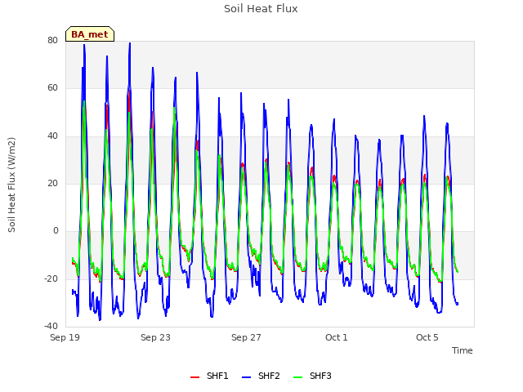Viewport: 523px width, 392px height.
Task: Click the BA_met annotation label
Action: 90,34
